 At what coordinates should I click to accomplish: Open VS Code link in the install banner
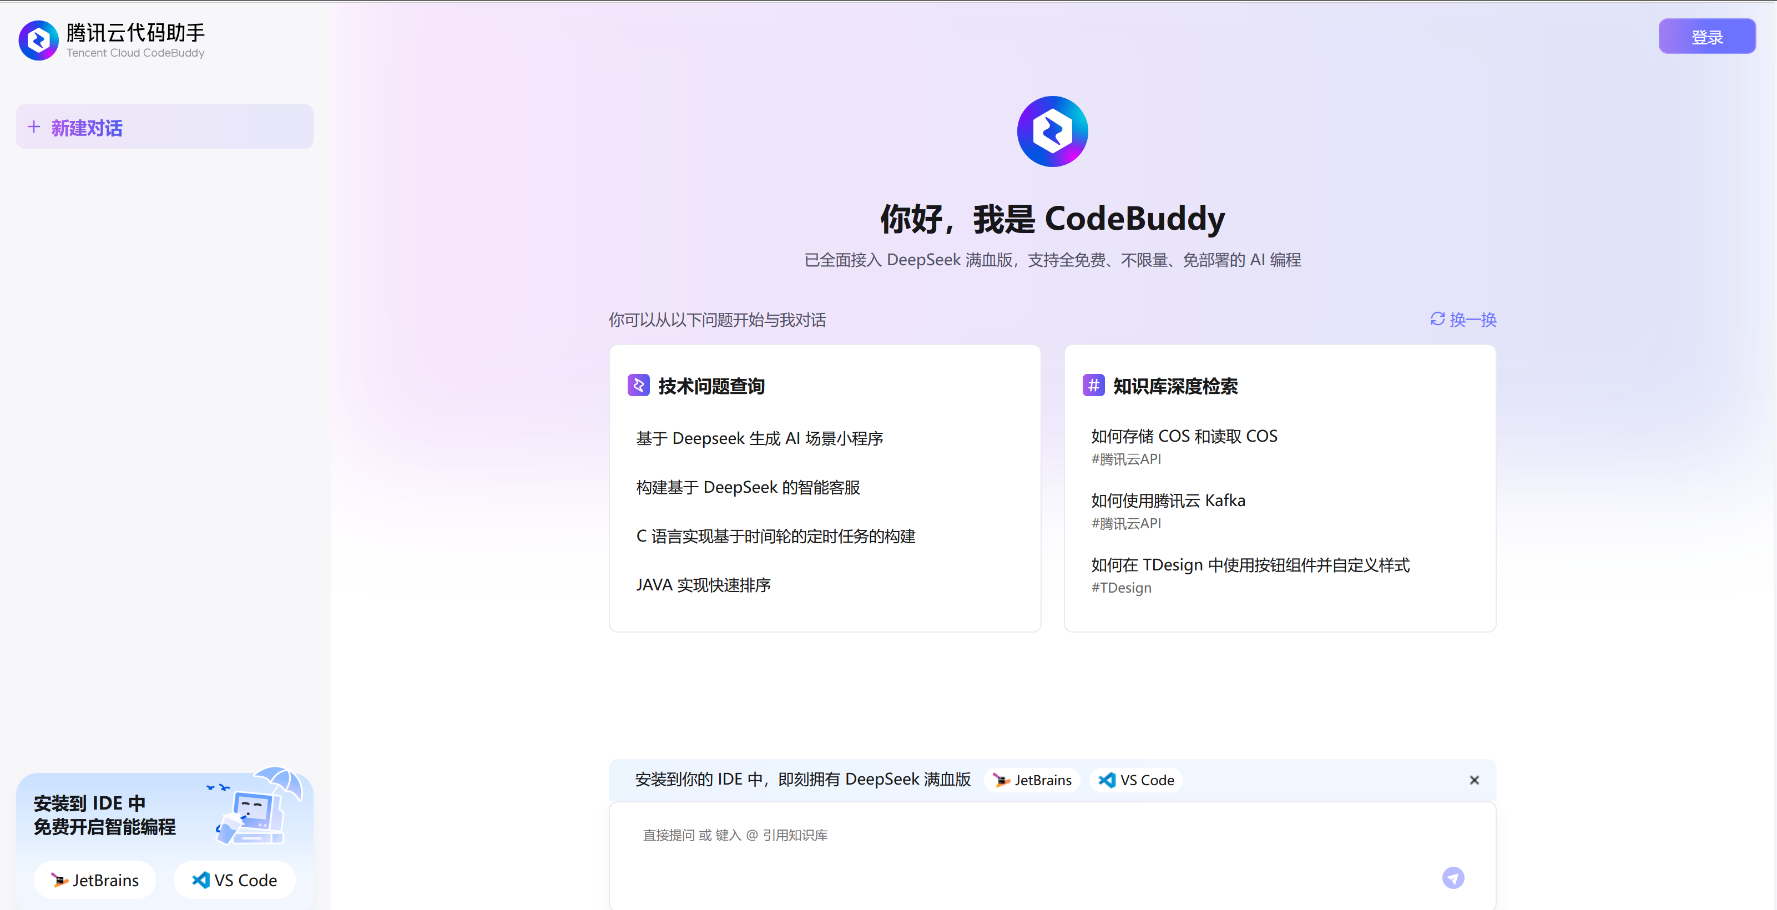1136,780
